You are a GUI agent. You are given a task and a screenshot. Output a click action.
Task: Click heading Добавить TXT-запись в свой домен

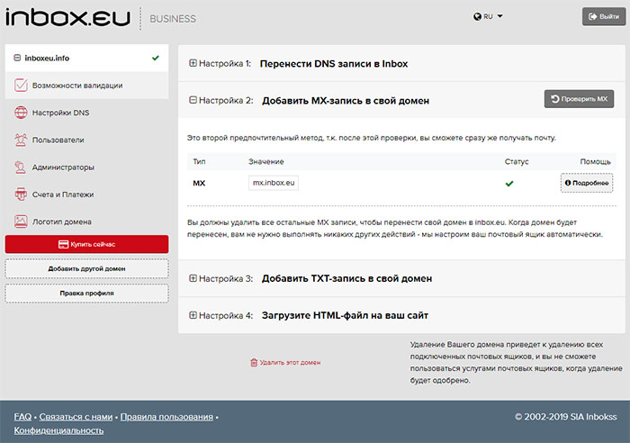click(x=346, y=278)
